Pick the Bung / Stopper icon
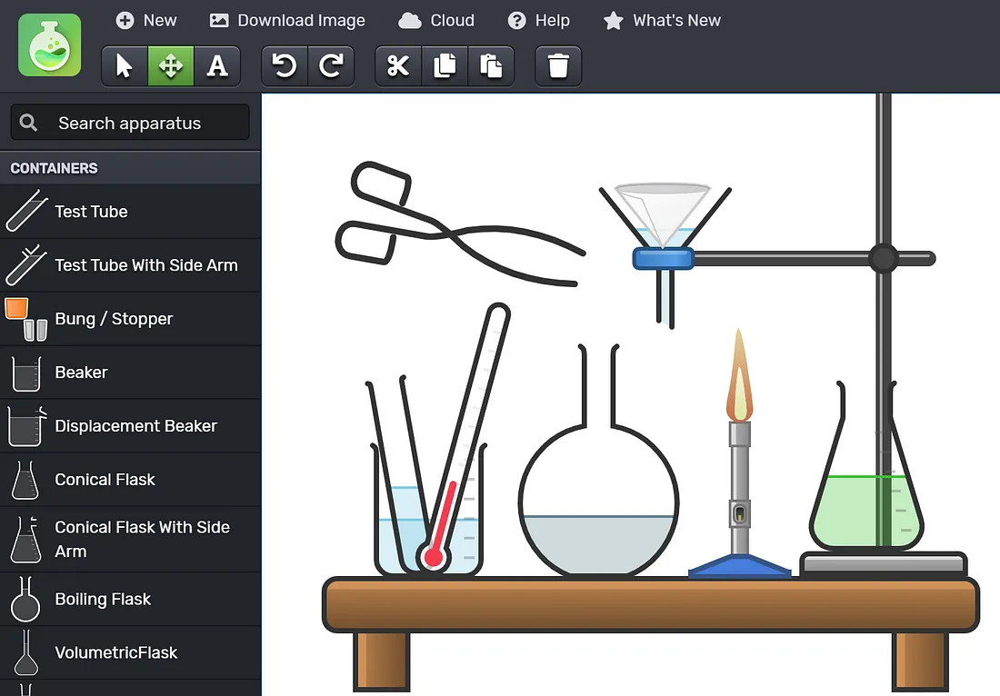The image size is (1000, 696). tap(26, 319)
